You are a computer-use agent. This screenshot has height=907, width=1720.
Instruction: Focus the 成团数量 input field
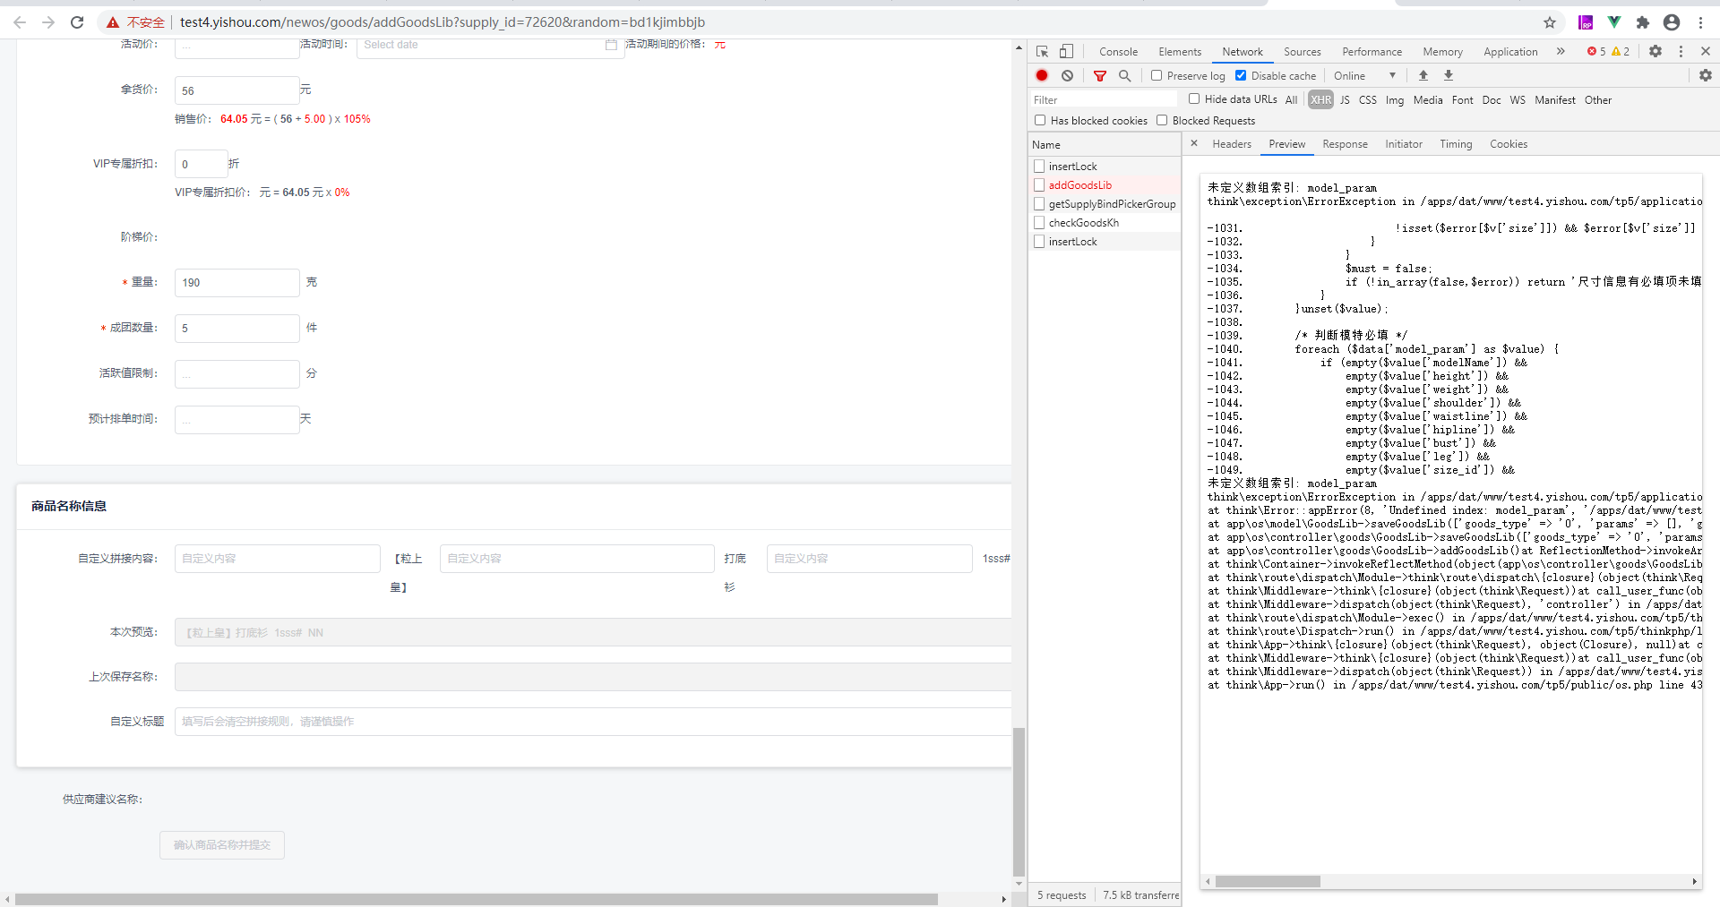[236, 329]
